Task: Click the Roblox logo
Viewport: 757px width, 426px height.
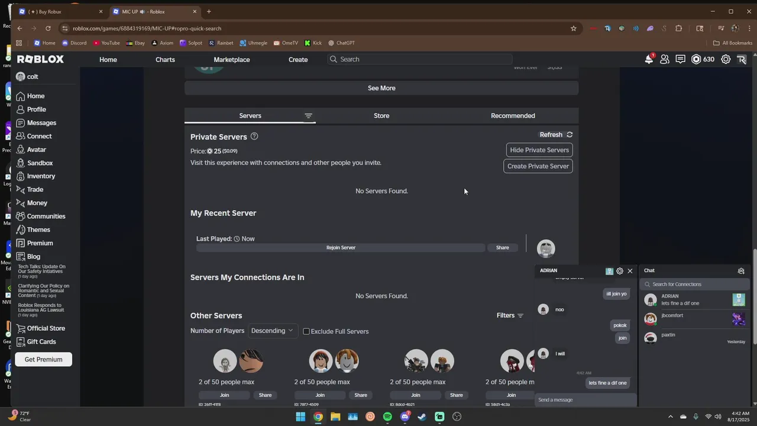Action: tap(40, 59)
